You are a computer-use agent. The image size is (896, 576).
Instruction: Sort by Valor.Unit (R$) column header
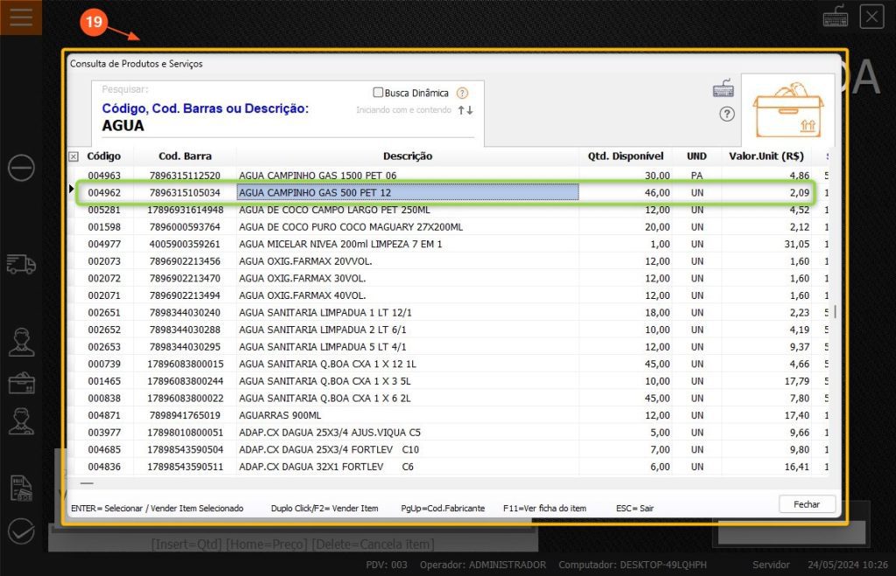click(x=766, y=156)
